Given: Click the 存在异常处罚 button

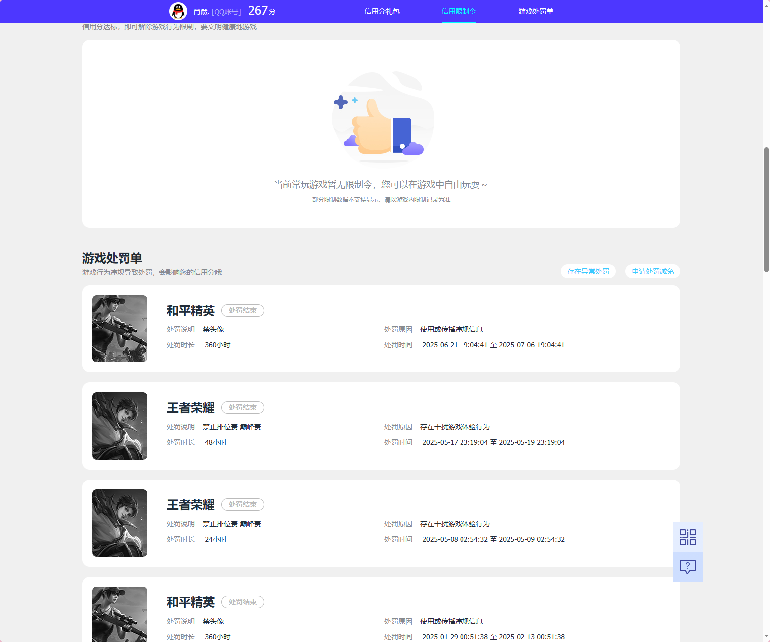Looking at the screenshot, I should 588,271.
